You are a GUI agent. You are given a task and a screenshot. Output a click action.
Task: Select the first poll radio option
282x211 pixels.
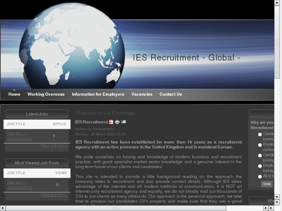pyautogui.click(x=260, y=134)
